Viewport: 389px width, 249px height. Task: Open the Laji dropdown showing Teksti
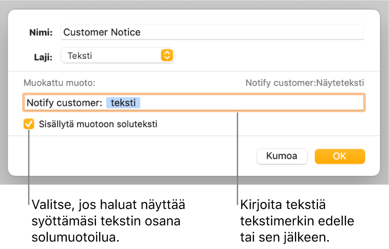[118, 56]
